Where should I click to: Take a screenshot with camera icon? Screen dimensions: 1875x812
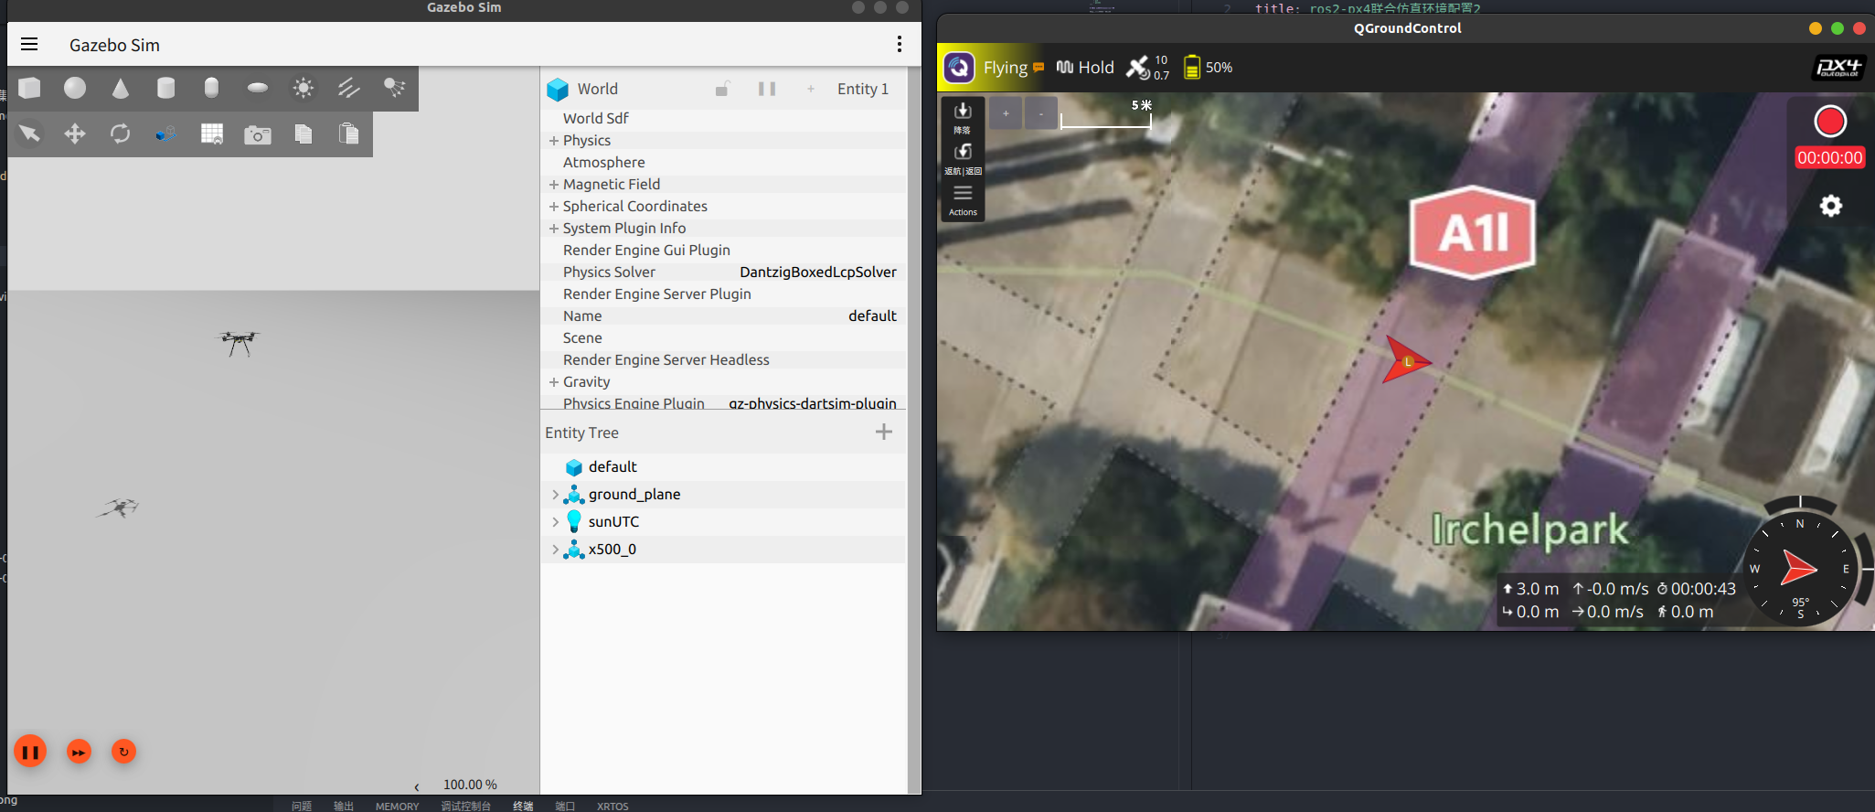click(x=258, y=135)
